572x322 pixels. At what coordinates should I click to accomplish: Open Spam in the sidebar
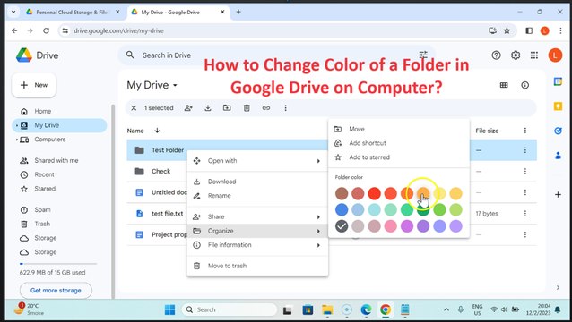coord(59,210)
